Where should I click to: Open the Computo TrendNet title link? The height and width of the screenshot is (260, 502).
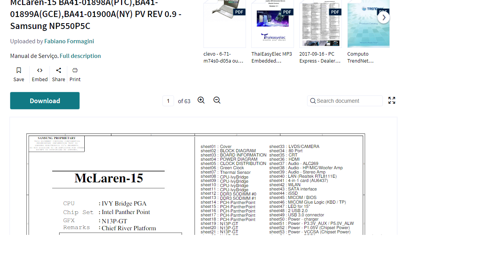pyautogui.click(x=360, y=57)
